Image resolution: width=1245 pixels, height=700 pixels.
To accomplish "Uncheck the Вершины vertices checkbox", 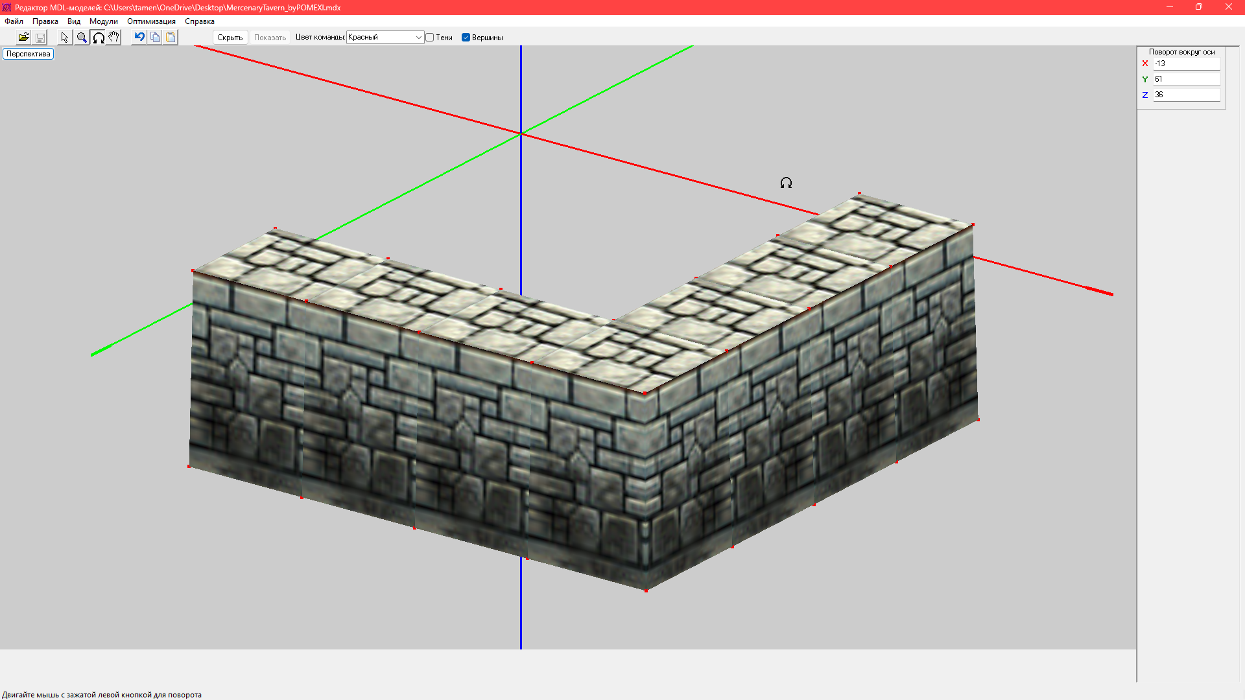I will [x=466, y=38].
